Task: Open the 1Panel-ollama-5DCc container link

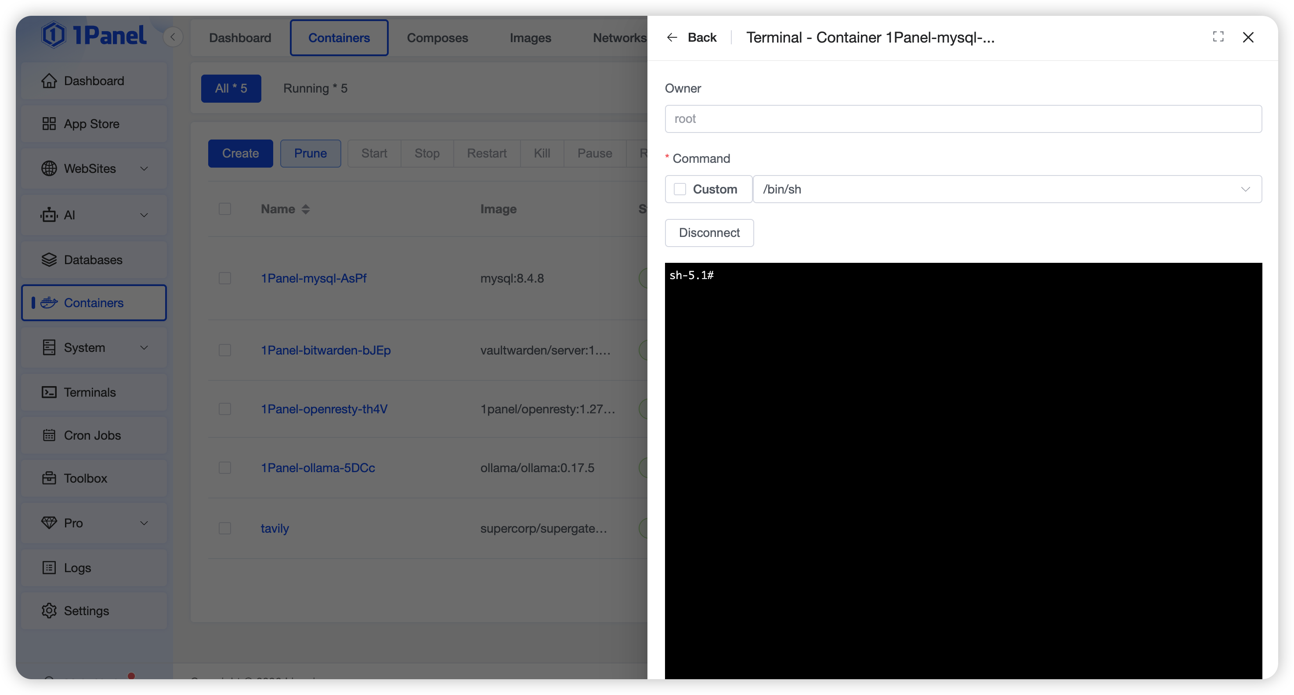Action: [318, 468]
